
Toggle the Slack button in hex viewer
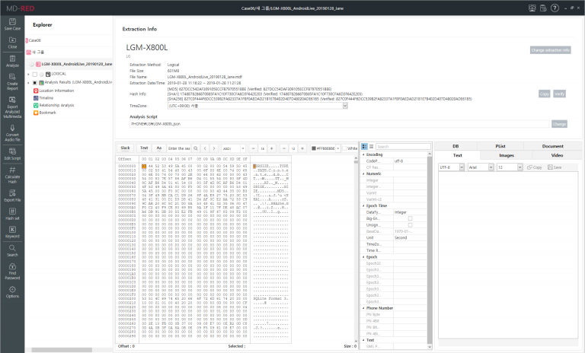pyautogui.click(x=126, y=148)
